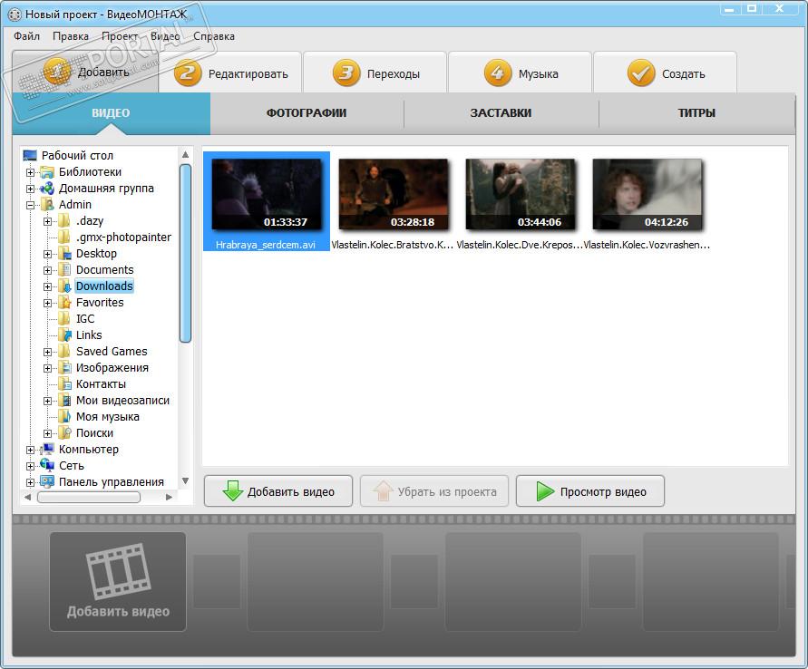Expand the Компьютер tree node

[x=31, y=451]
